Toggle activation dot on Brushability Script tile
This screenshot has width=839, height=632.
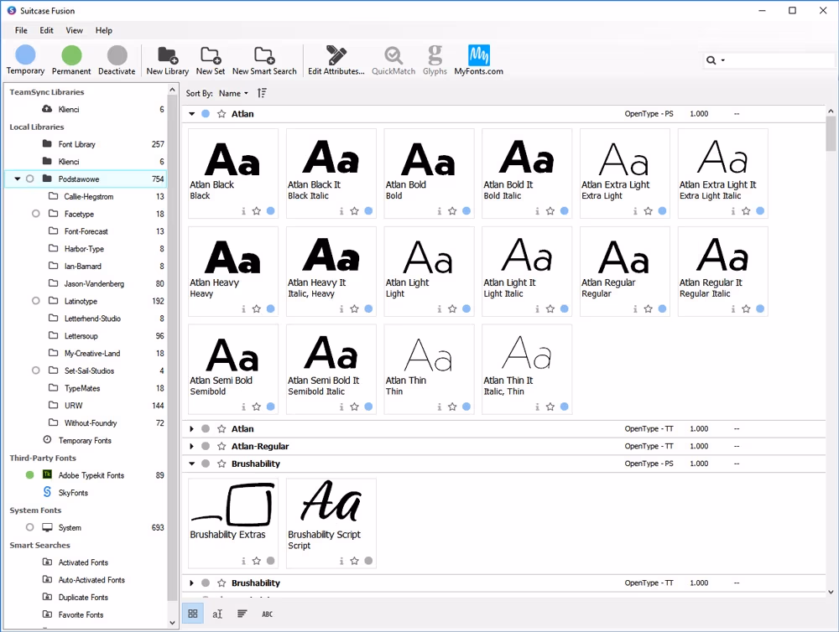click(x=368, y=561)
